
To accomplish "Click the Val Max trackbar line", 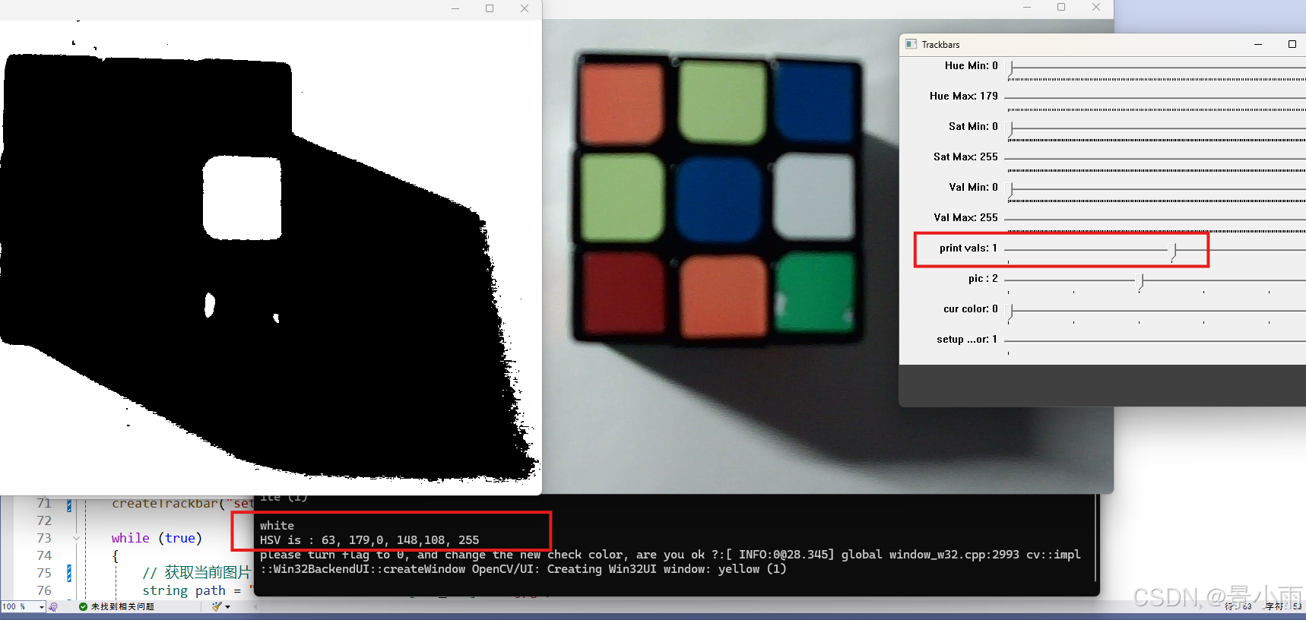I will (1155, 220).
